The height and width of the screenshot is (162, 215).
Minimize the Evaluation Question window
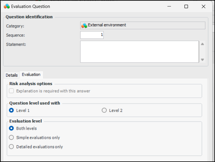pos(169,6)
